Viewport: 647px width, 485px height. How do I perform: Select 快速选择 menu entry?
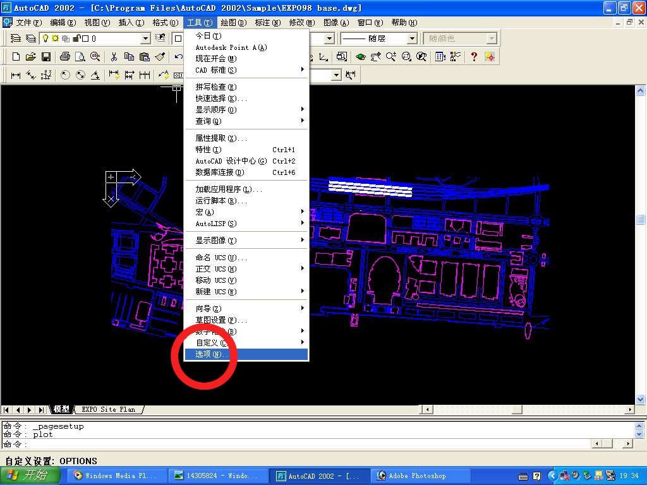coord(246,99)
